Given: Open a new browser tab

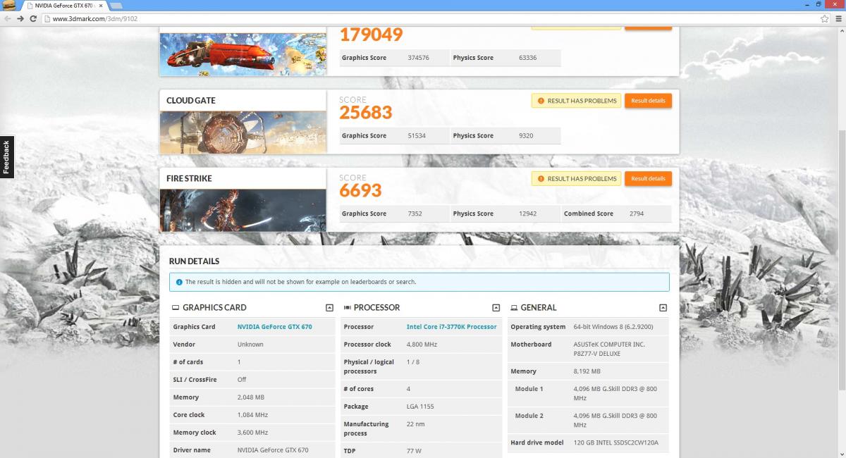Looking at the screenshot, I should coord(116,6).
